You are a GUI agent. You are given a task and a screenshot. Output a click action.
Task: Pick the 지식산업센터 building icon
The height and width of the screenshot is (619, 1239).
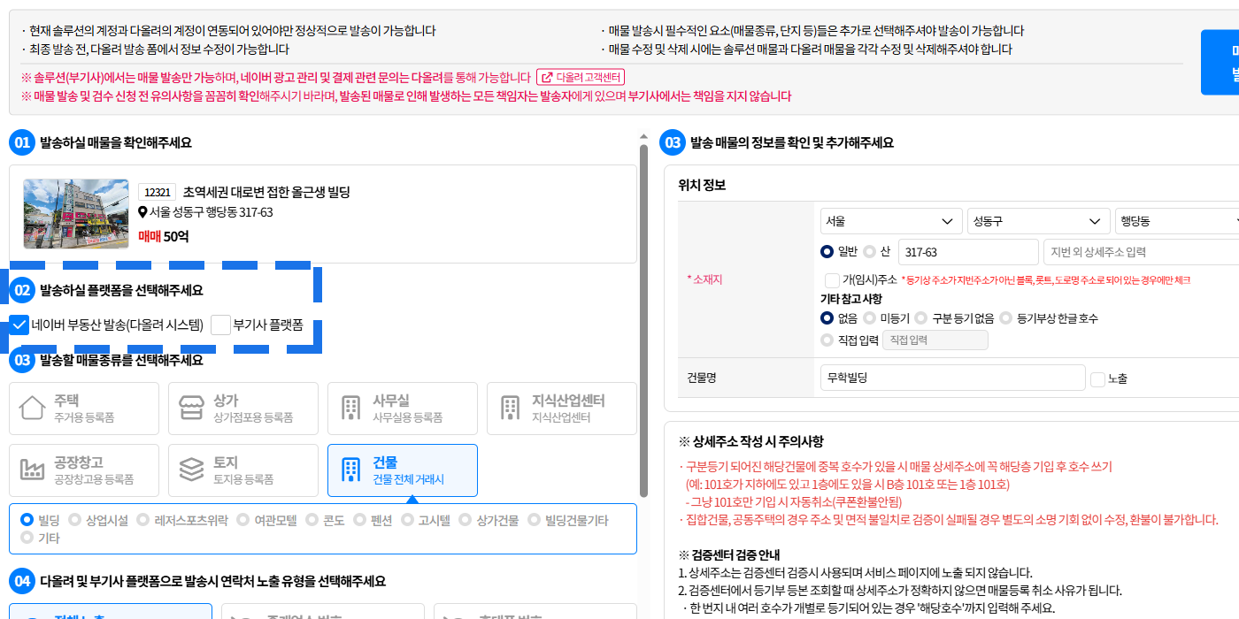[x=510, y=409]
